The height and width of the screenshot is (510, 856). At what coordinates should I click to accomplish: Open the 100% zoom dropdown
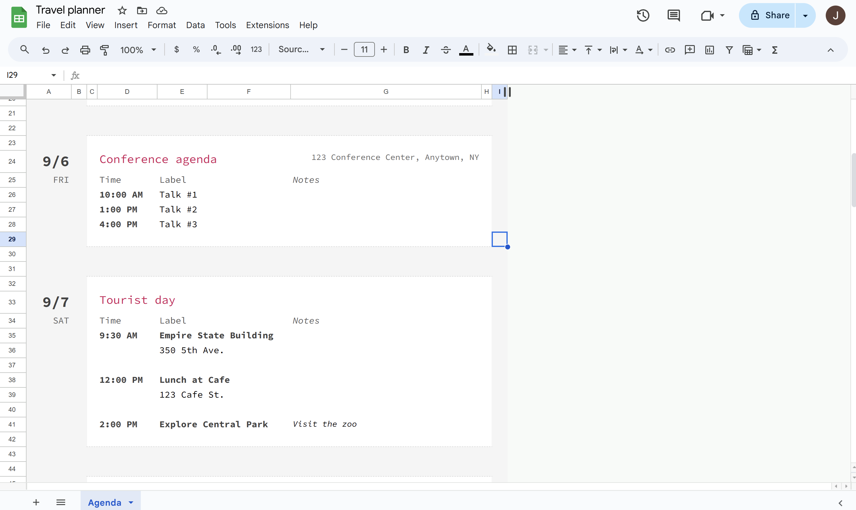[x=138, y=50]
